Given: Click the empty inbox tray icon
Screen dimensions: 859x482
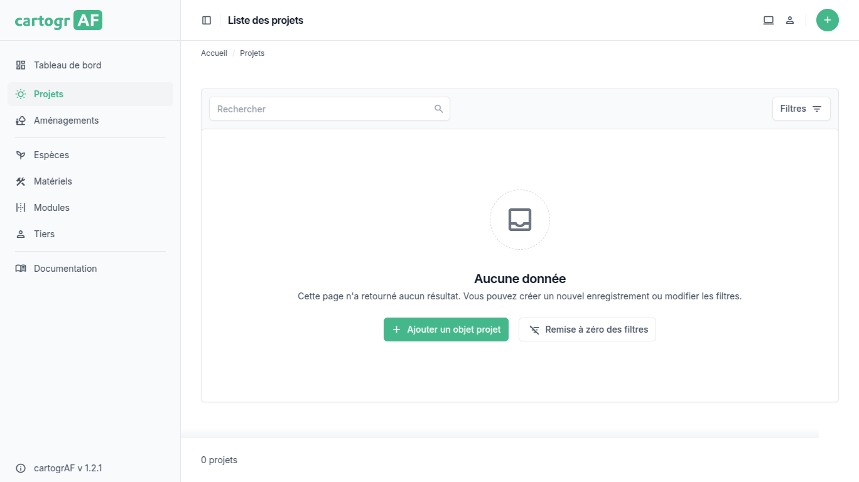Looking at the screenshot, I should (x=519, y=220).
